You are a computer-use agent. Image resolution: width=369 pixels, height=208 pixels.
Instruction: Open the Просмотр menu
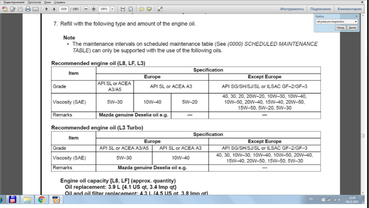pyautogui.click(x=34, y=2)
